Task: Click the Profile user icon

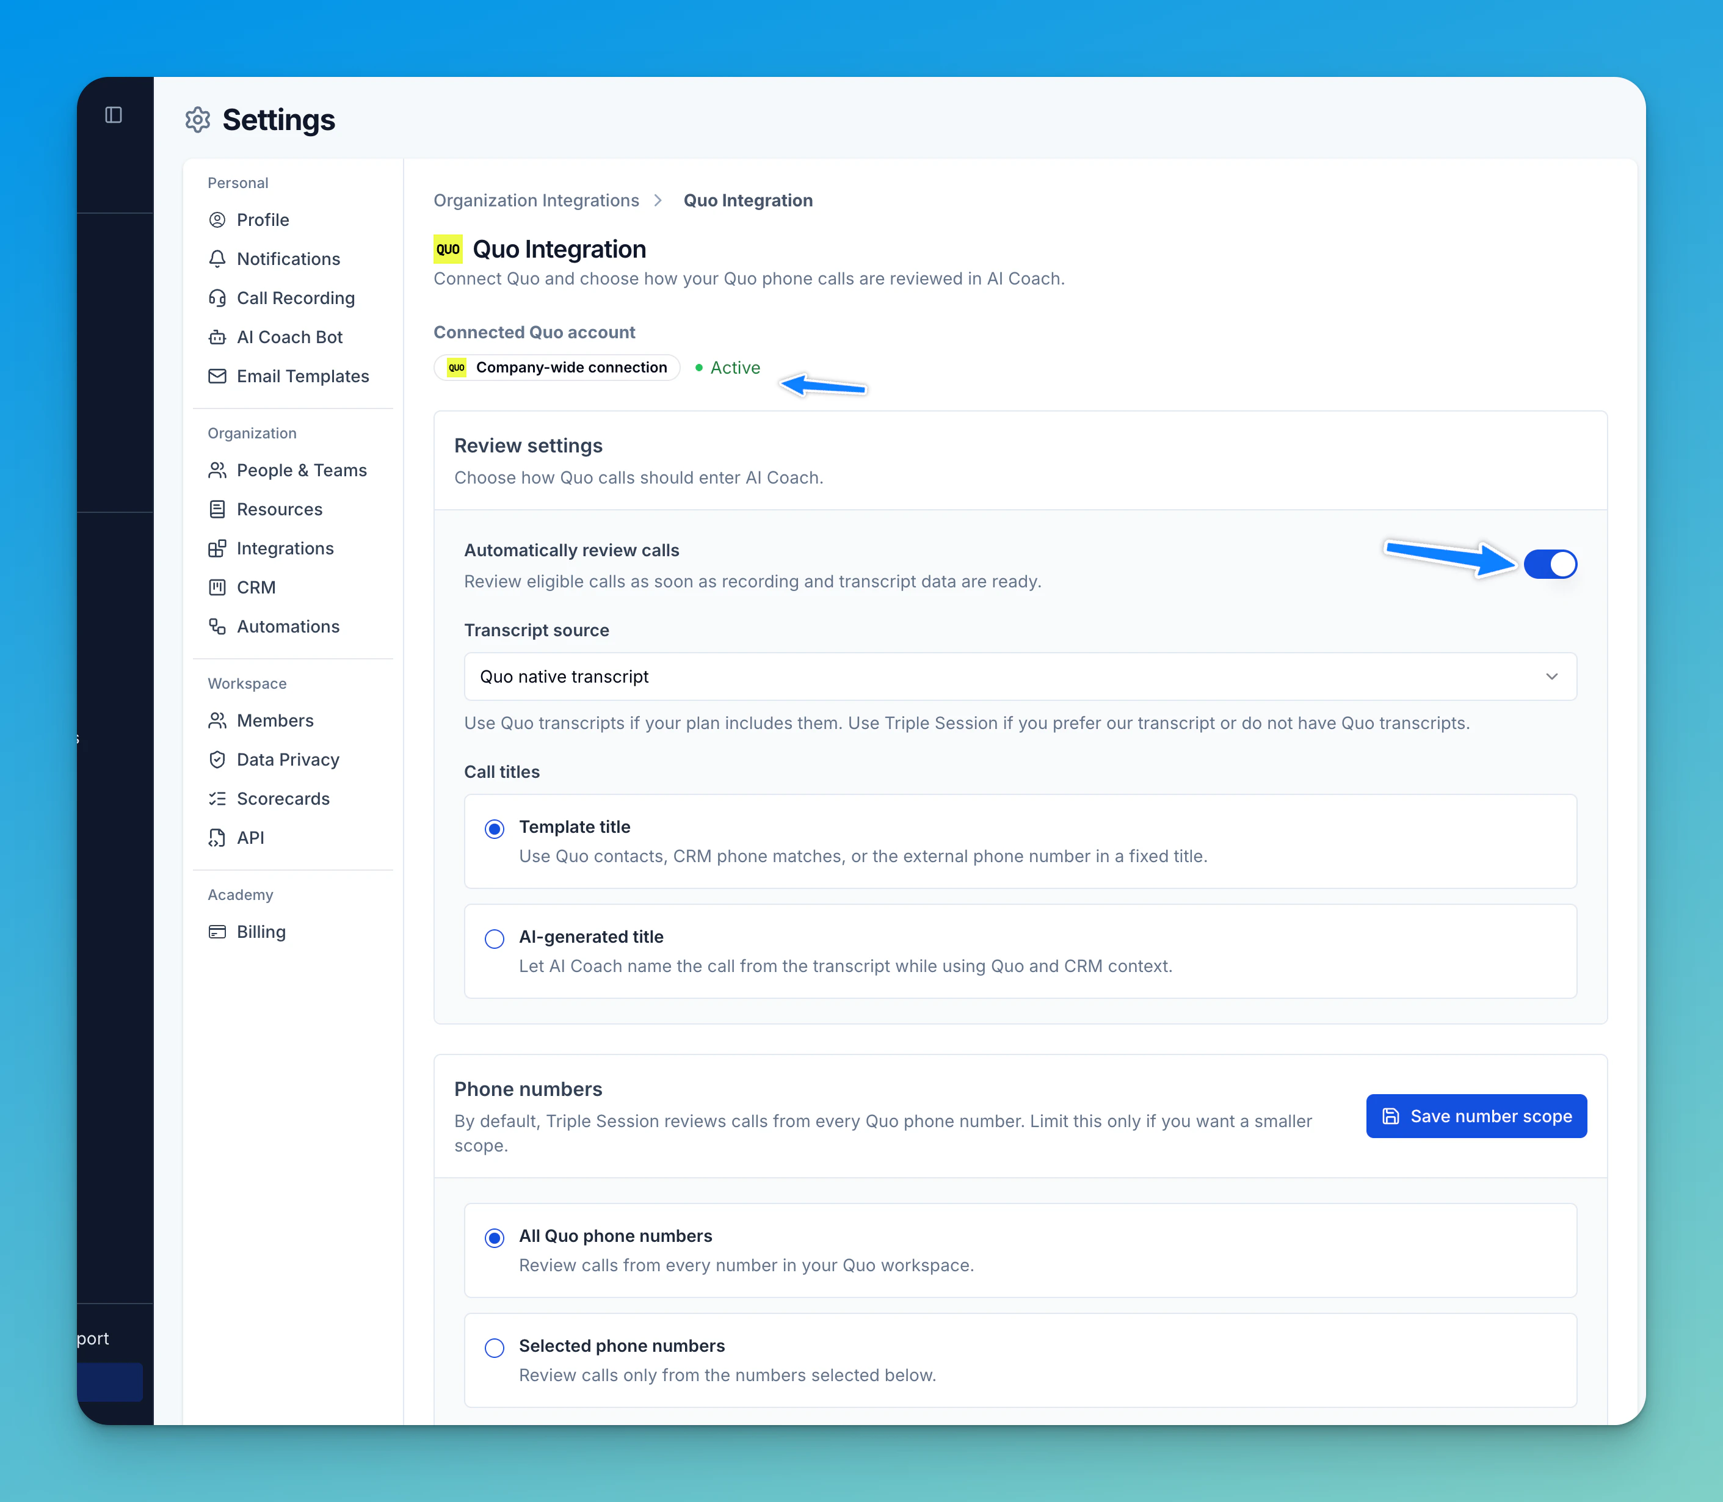Action: [217, 220]
